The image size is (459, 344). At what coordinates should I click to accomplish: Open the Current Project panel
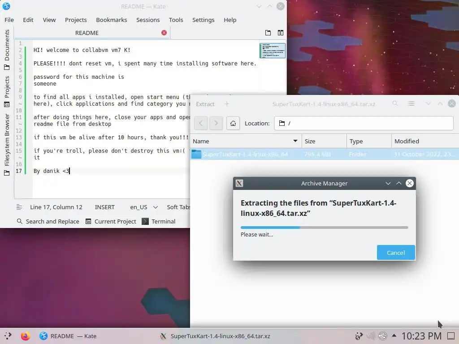coord(111,221)
